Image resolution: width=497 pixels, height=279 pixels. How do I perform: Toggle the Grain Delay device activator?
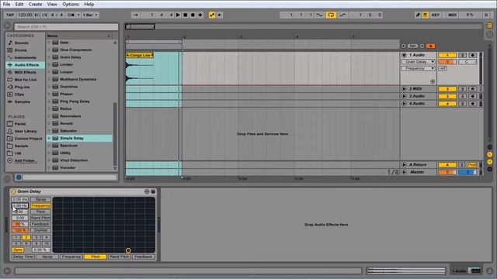13,191
